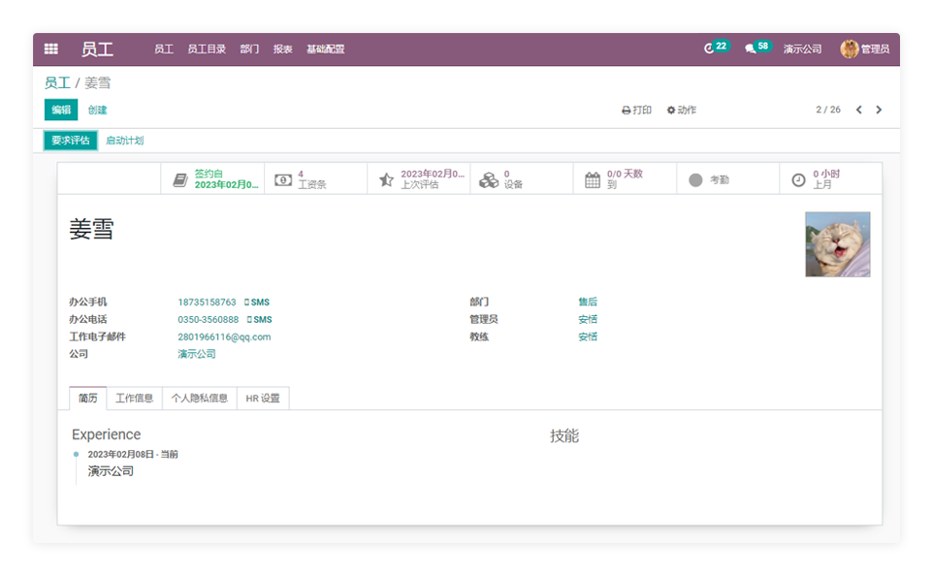Open the activities clock icon with 22 badge
The image size is (933, 576).
pyautogui.click(x=709, y=48)
